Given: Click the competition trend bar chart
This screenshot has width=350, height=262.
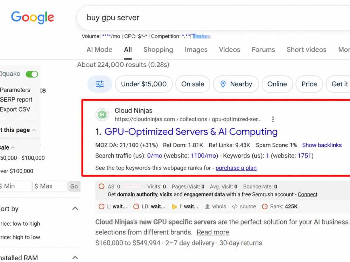Looking at the screenshot, I should [202, 36].
